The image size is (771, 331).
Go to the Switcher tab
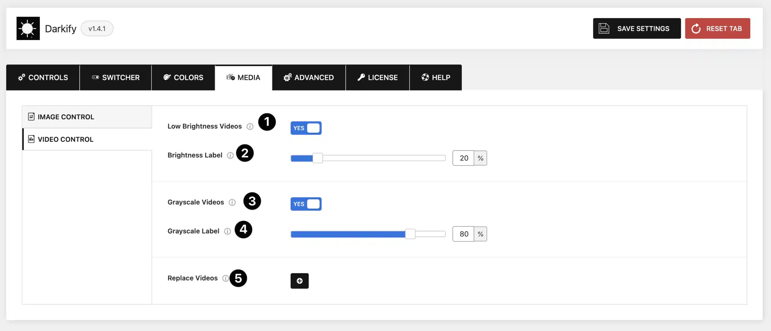click(116, 78)
